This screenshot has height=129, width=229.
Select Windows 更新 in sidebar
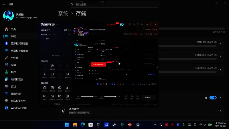point(19,108)
